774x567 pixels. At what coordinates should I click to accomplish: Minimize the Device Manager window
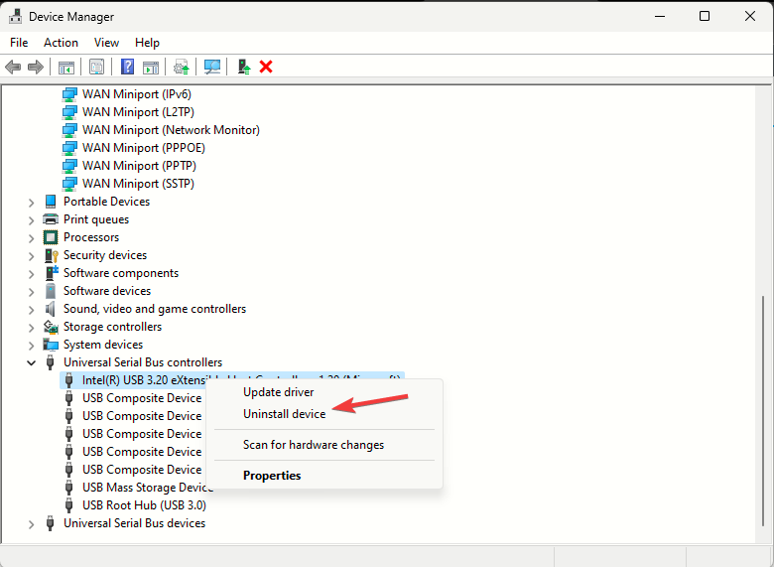[x=660, y=16]
